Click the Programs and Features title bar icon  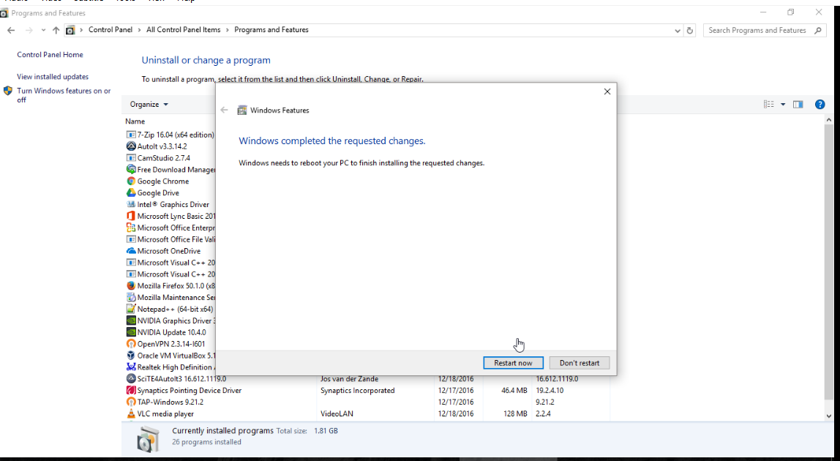[4, 13]
